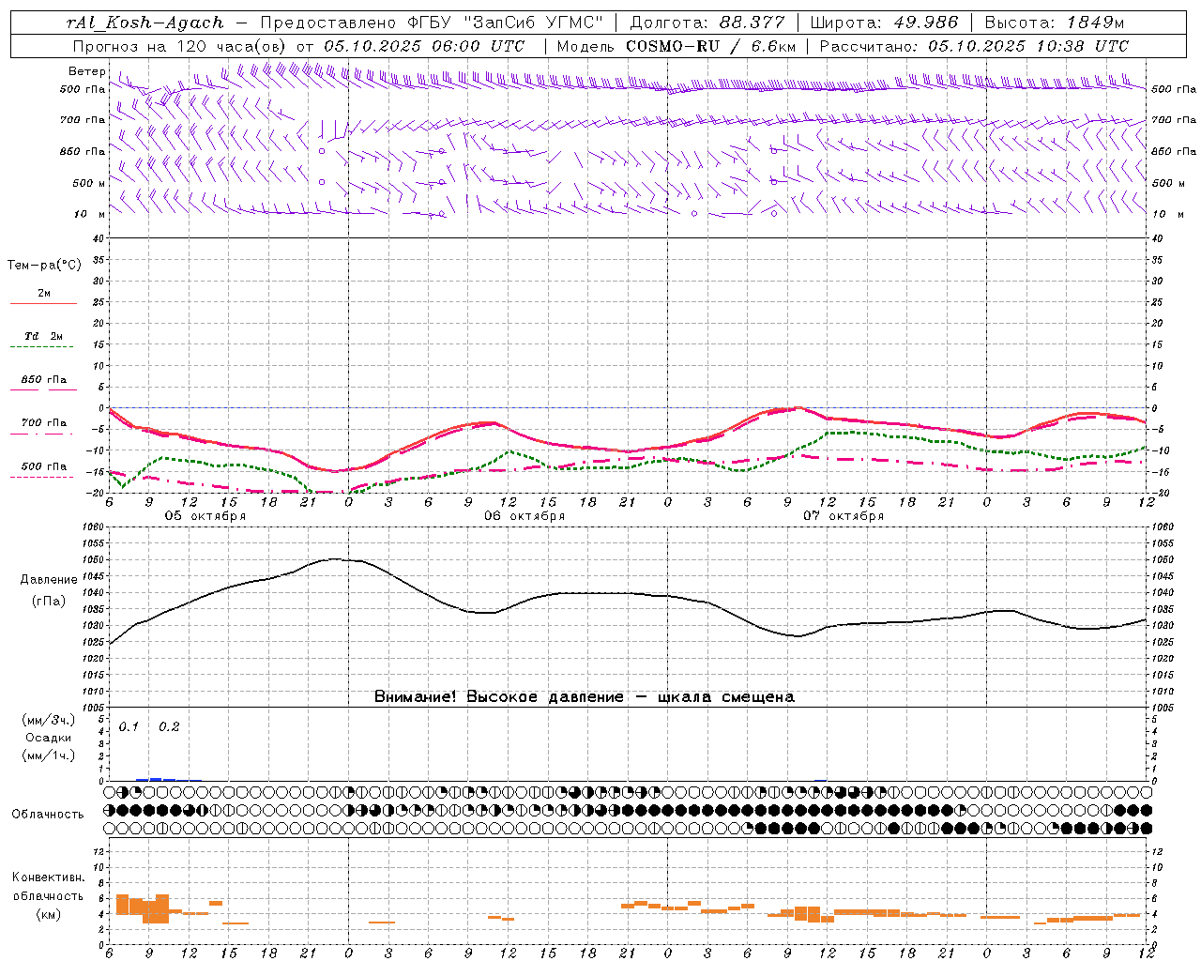Click the 06 октября date label
This screenshot has width=1201, height=961.
tap(524, 516)
